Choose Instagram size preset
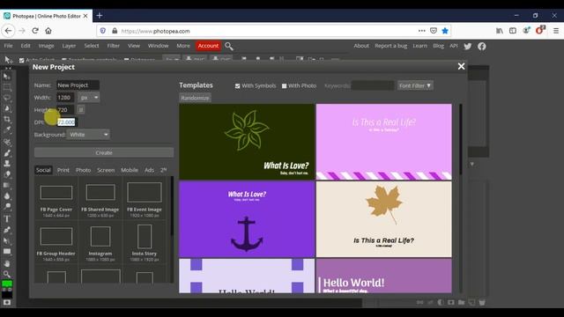This screenshot has height=317, width=564. pos(100,243)
